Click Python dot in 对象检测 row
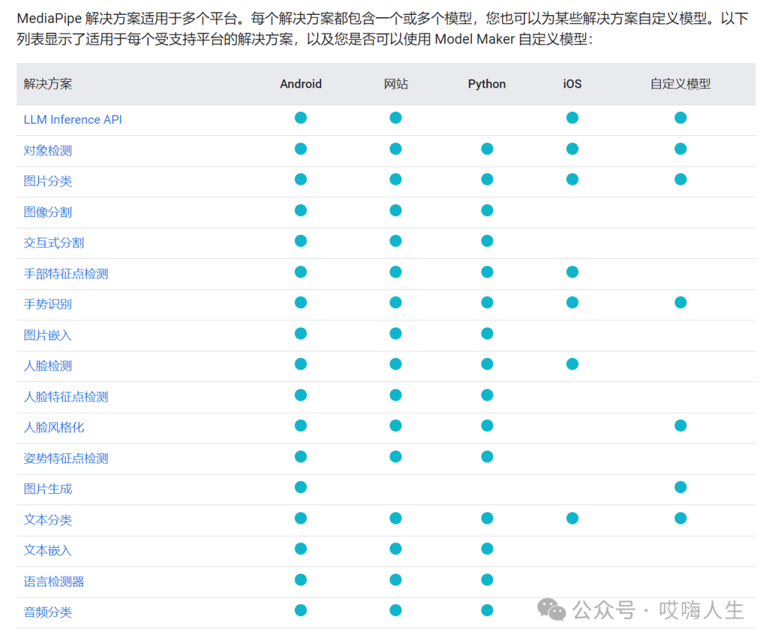769x641 pixels. (x=487, y=149)
